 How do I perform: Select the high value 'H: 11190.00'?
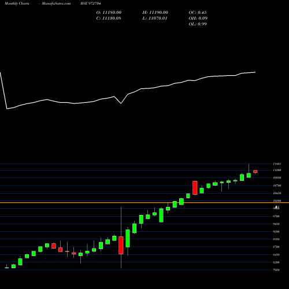155,13
